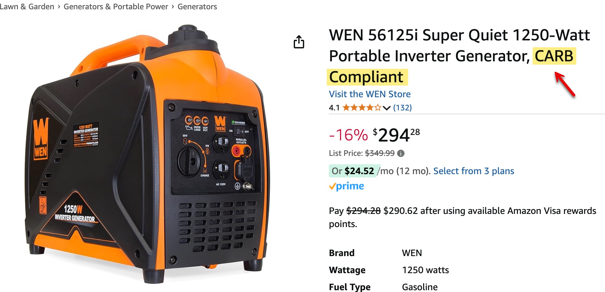Open Generators & Portable Power breadcrumb
Viewport: 605px width, 292px height.
116,7
